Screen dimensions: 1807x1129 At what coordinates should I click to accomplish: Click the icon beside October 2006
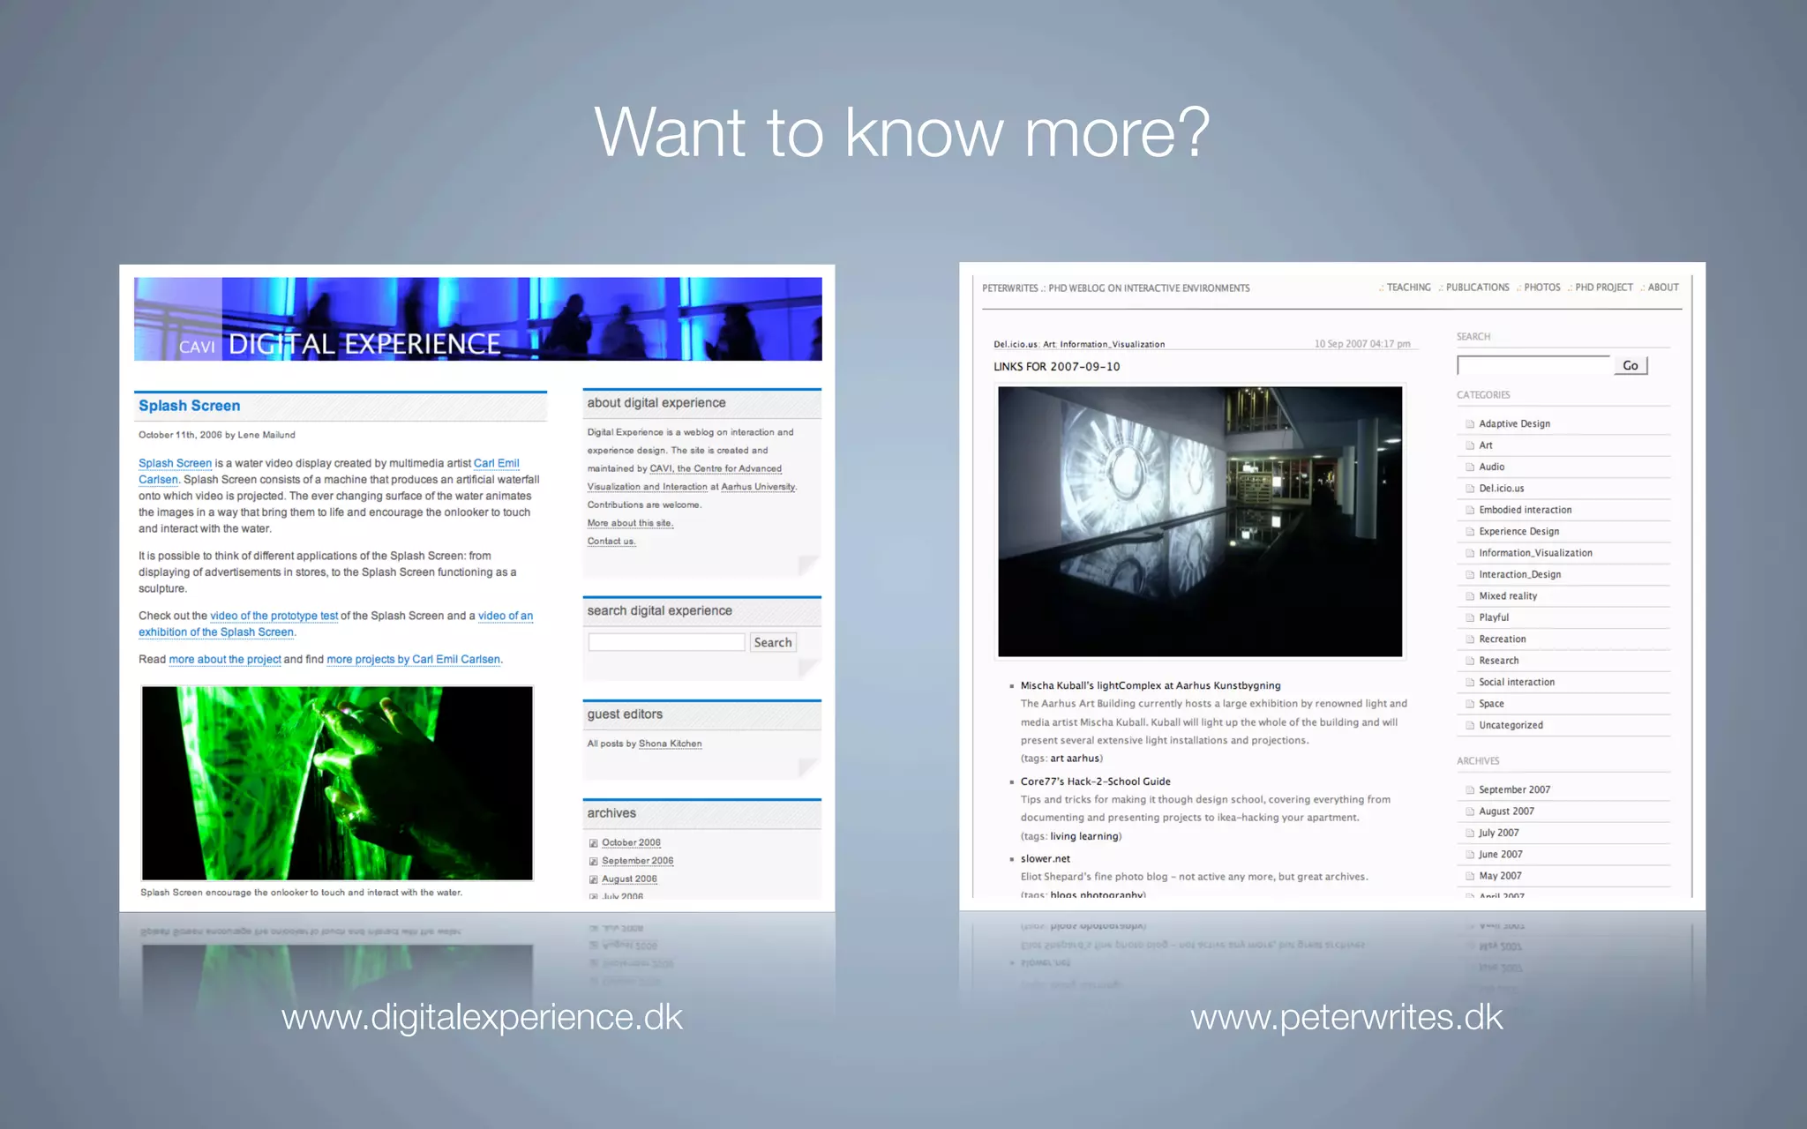(x=594, y=843)
